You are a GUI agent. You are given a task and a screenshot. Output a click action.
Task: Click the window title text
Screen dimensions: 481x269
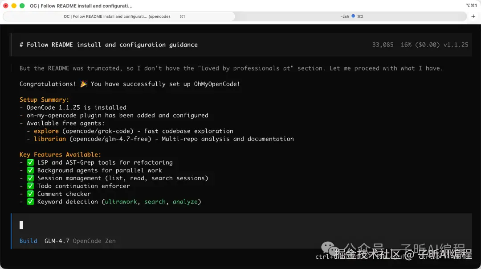[81, 6]
